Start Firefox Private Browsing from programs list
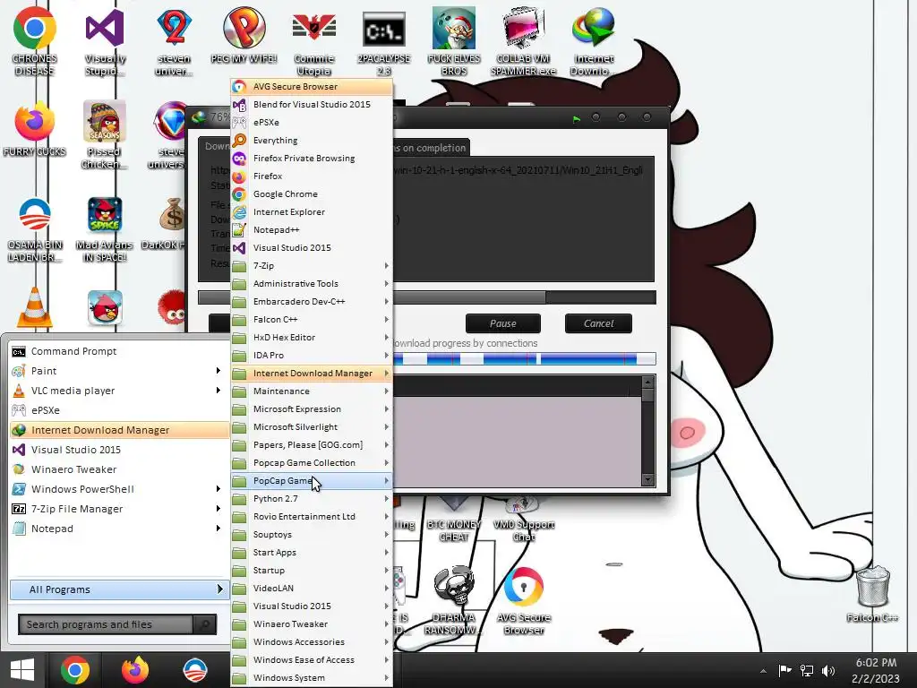Image resolution: width=917 pixels, height=688 pixels. click(x=312, y=158)
